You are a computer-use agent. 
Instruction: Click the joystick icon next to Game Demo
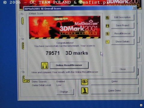85,91
